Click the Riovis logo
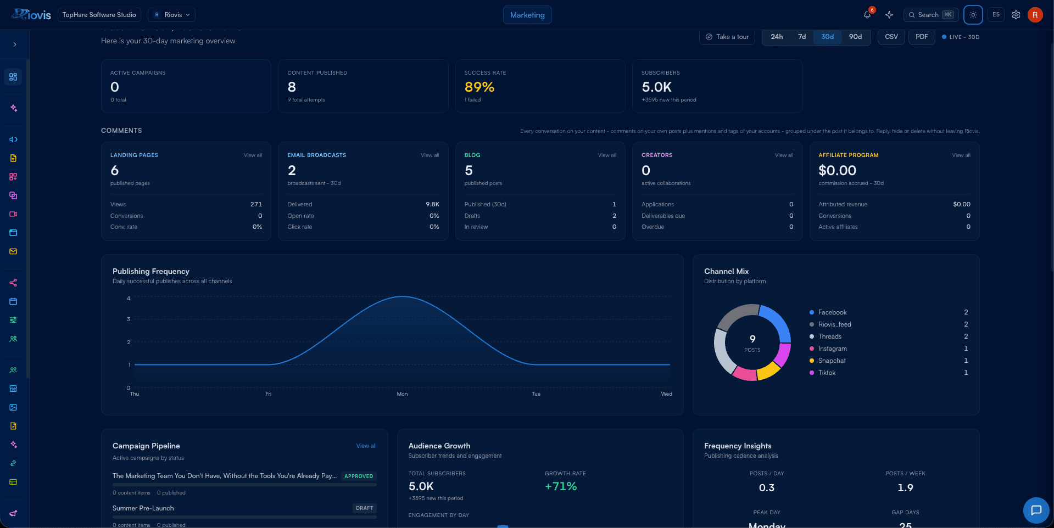 point(32,15)
